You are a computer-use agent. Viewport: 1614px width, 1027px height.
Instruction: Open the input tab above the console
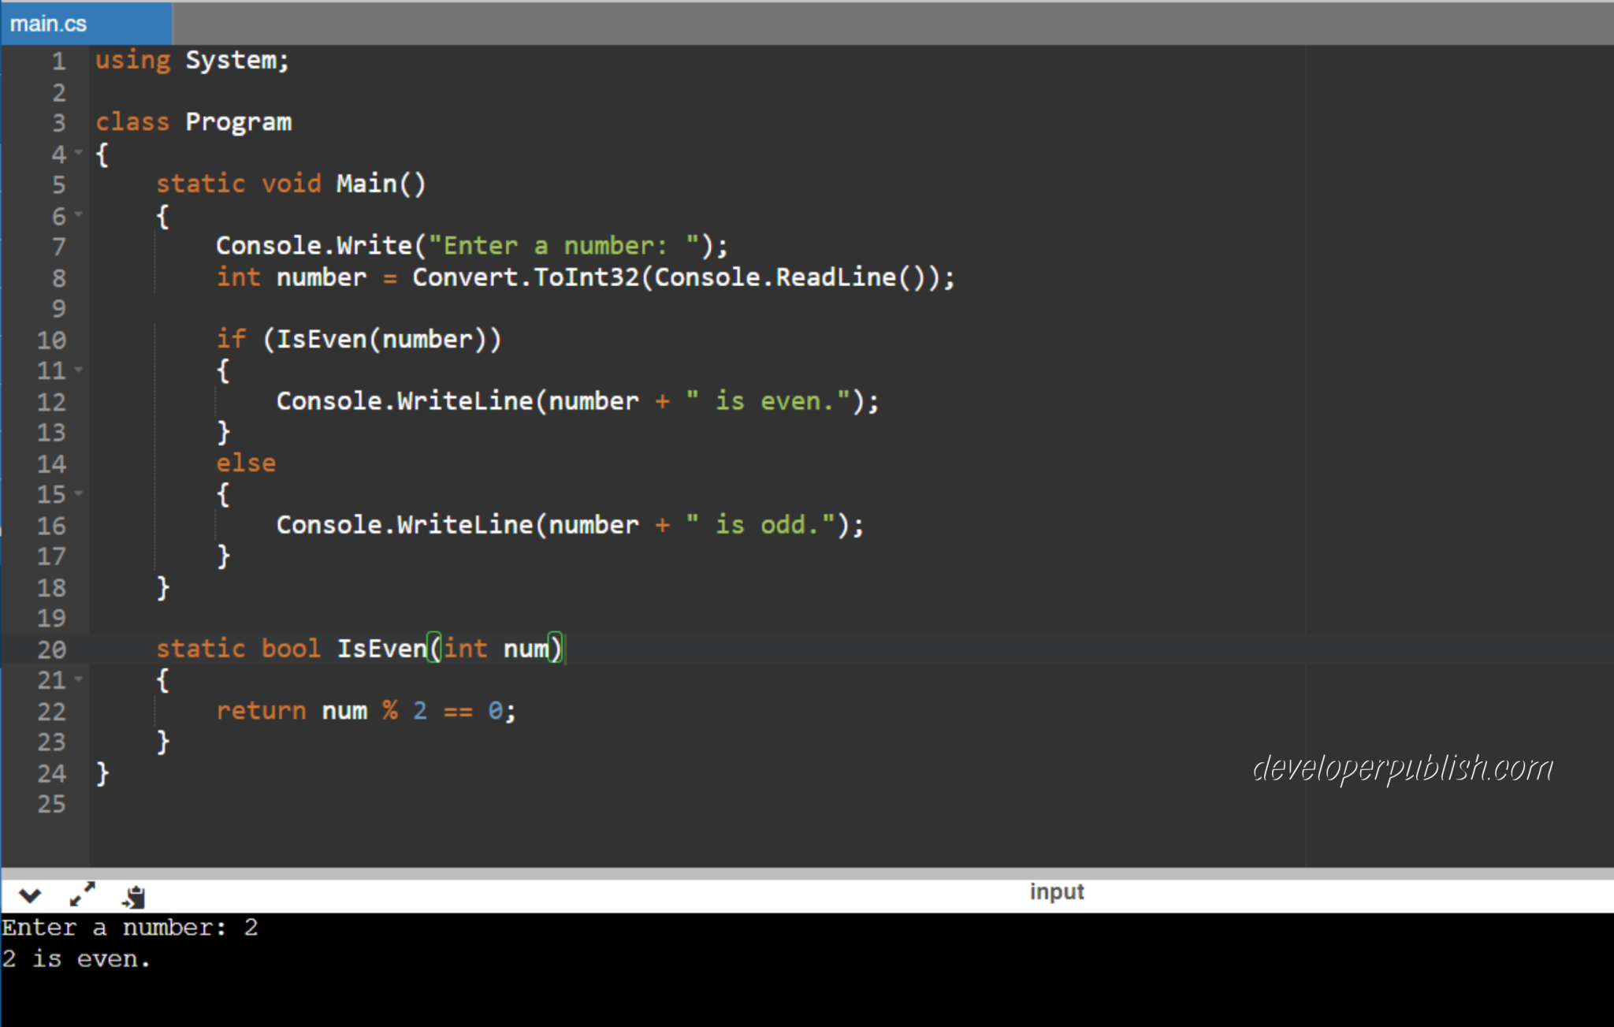[1056, 891]
